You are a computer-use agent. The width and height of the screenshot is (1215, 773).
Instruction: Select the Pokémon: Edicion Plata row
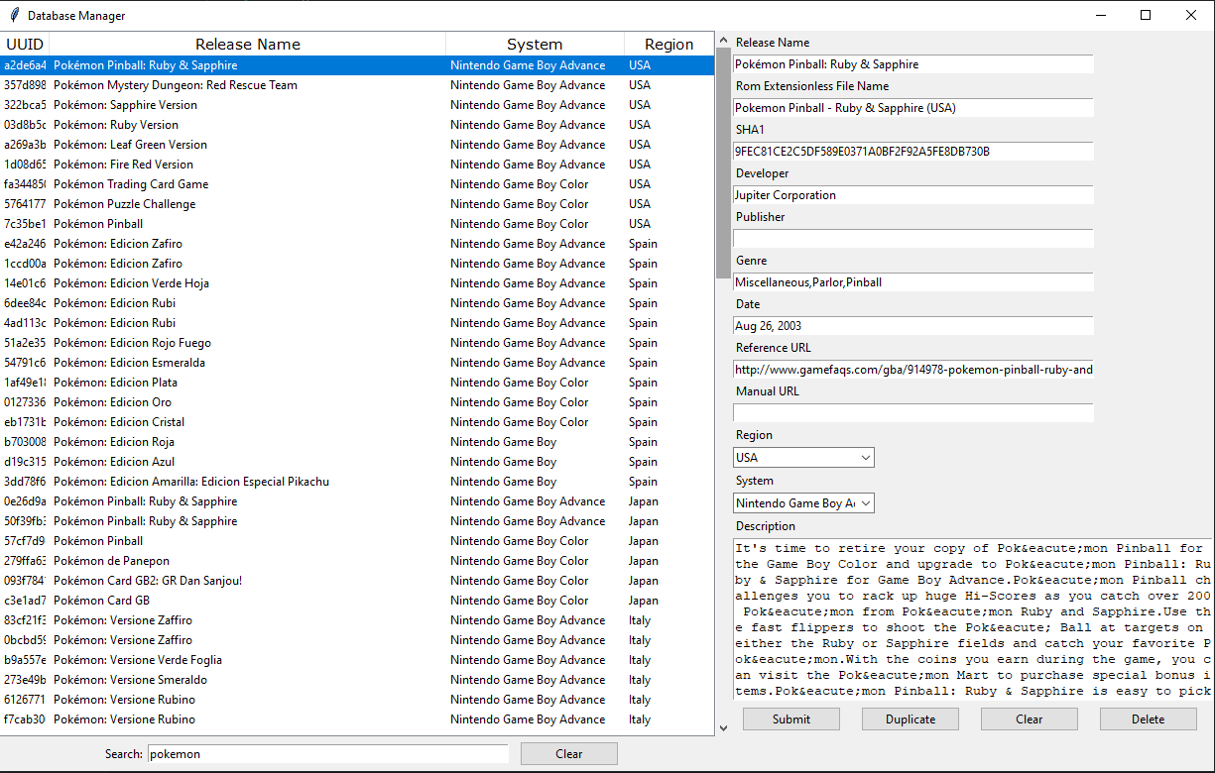pyautogui.click(x=357, y=383)
